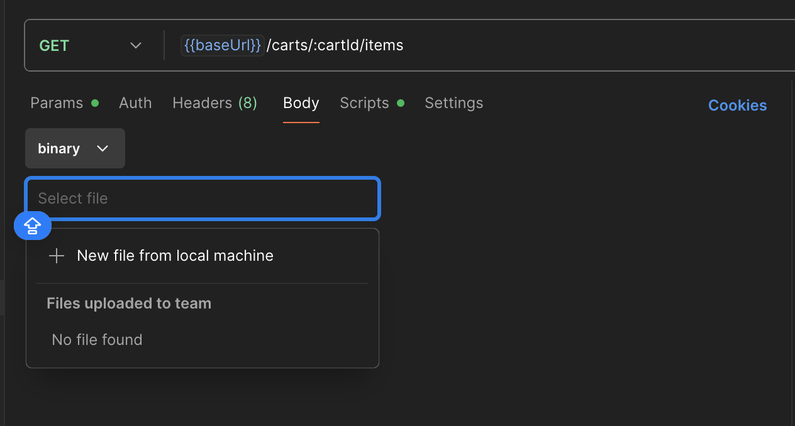Click the /carts/:cartId/items URL path
The image size is (795, 426).
(335, 46)
